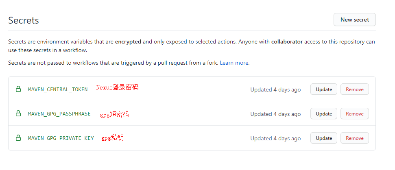Select the MAVEN_CENTRAL_TOKEN secret name
The width and height of the screenshot is (395, 170).
pyautogui.click(x=58, y=89)
